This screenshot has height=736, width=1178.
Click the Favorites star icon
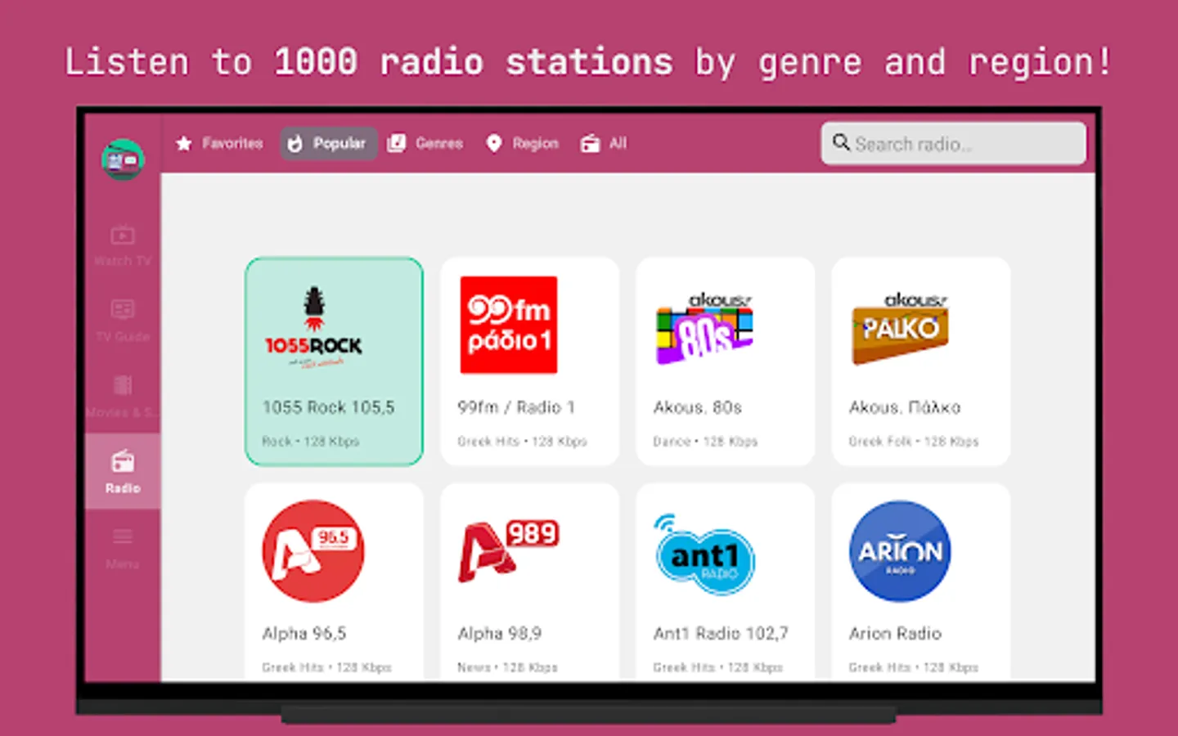(x=184, y=143)
